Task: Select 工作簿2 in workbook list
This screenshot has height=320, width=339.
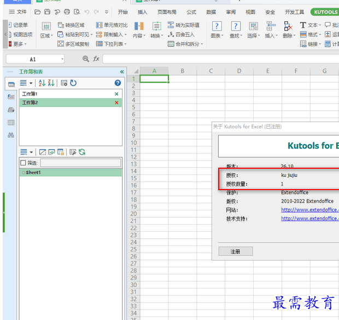Action: click(x=71, y=102)
